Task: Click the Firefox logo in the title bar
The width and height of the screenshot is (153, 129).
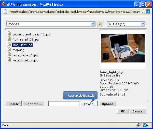Action: click(x=4, y=4)
